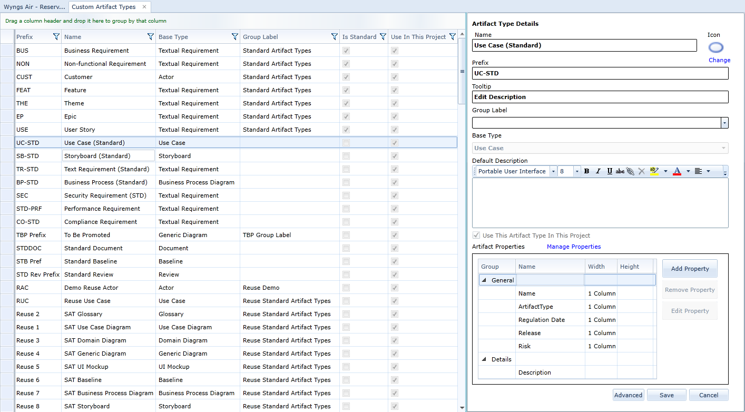Open the Group Label dropdown
This screenshot has width=745, height=412.
tap(724, 122)
